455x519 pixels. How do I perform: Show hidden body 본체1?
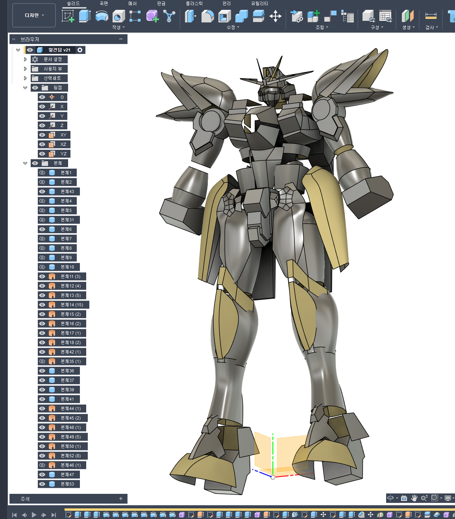pyautogui.click(x=42, y=173)
